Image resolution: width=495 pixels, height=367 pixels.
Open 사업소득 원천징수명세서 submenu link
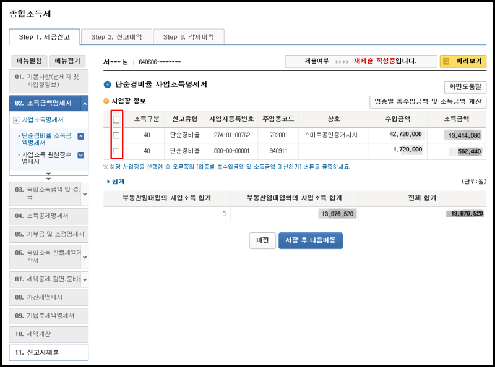[47, 158]
